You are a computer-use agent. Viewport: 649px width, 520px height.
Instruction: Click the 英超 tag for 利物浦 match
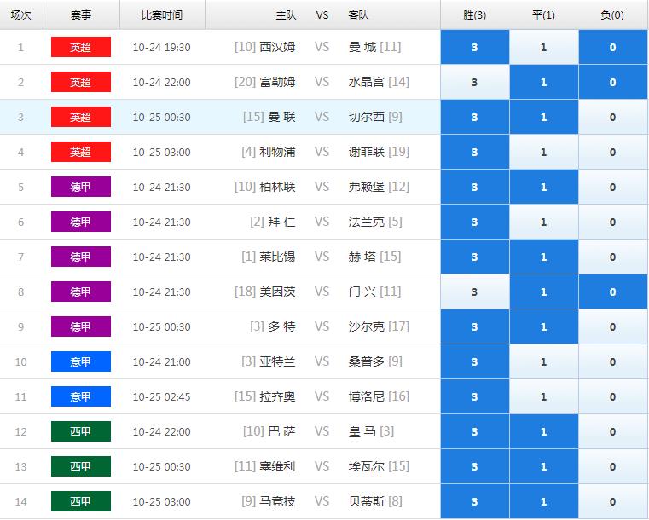point(81,152)
